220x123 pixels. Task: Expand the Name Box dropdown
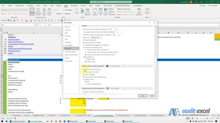pyautogui.click(x=34, y=25)
